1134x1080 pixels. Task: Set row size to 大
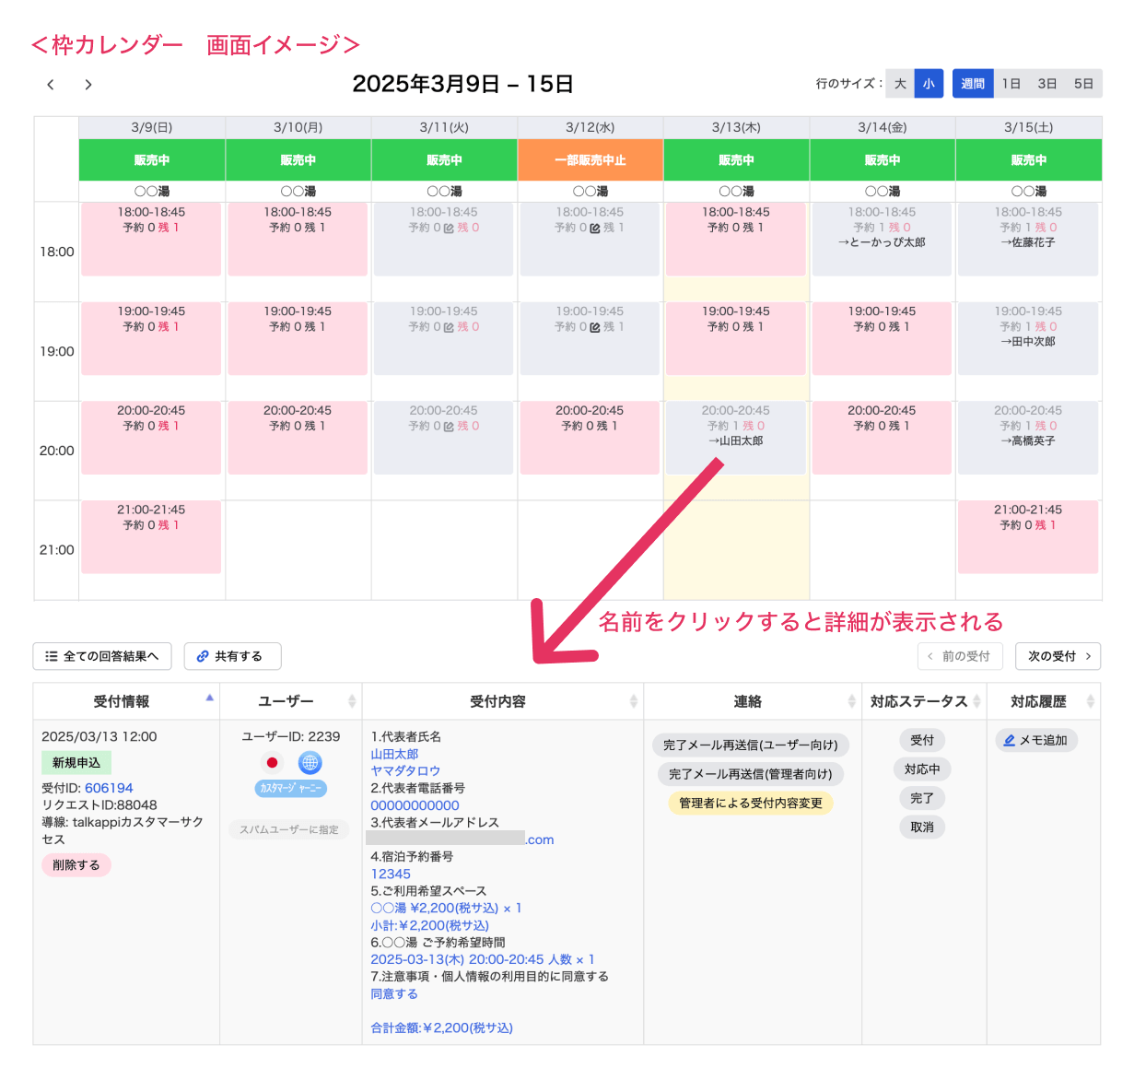click(900, 84)
